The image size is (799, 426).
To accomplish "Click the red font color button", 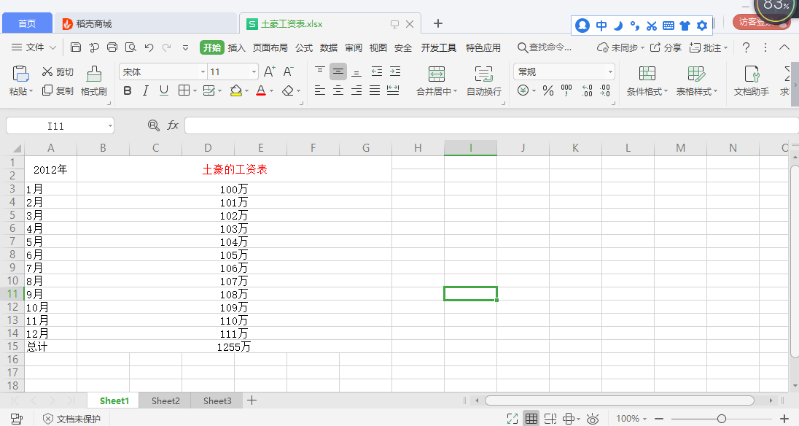I will [261, 90].
